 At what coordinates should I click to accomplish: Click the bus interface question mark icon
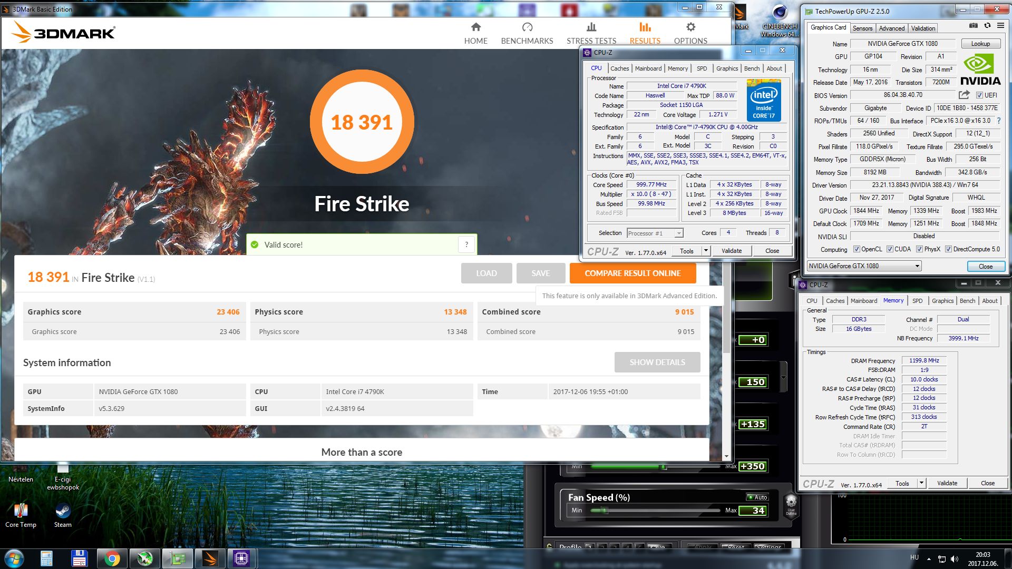tap(998, 121)
